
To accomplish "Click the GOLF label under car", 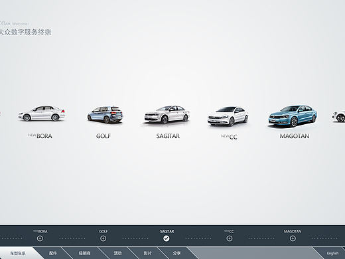I will click(103, 136).
